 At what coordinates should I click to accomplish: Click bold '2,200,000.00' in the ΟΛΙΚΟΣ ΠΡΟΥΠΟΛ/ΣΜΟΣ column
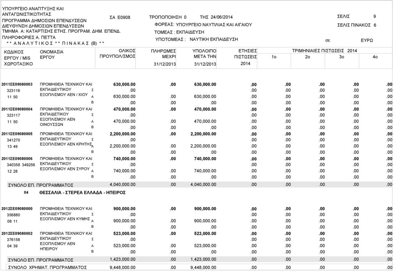(x=123, y=134)
